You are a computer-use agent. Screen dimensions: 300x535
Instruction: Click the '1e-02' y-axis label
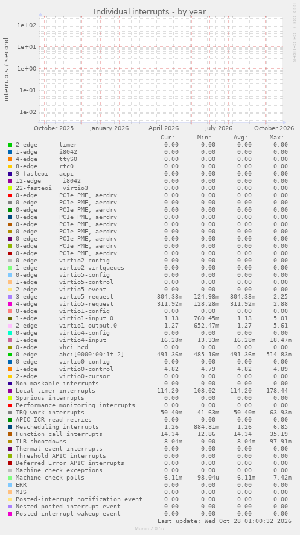tap(29, 112)
